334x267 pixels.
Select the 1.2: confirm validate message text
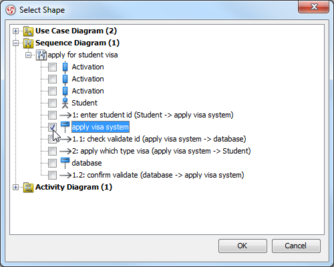[158, 175]
